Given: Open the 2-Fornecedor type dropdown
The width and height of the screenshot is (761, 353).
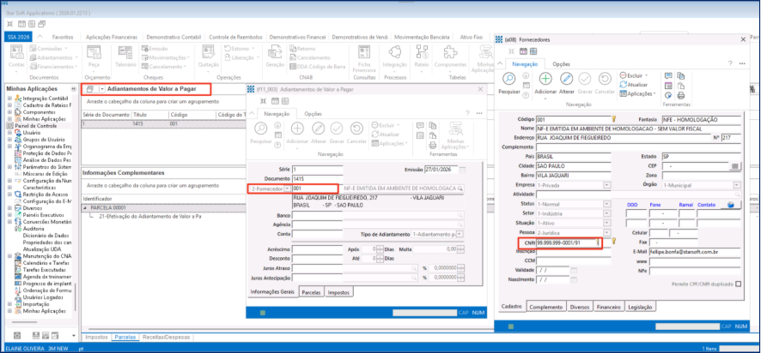Looking at the screenshot, I should tap(287, 188).
